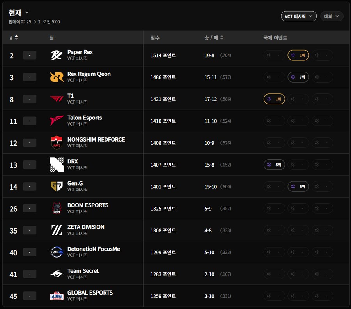Open the GLOBAL ESPORTS team page
Image resolution: width=351 pixels, height=309 pixels.
click(x=90, y=293)
